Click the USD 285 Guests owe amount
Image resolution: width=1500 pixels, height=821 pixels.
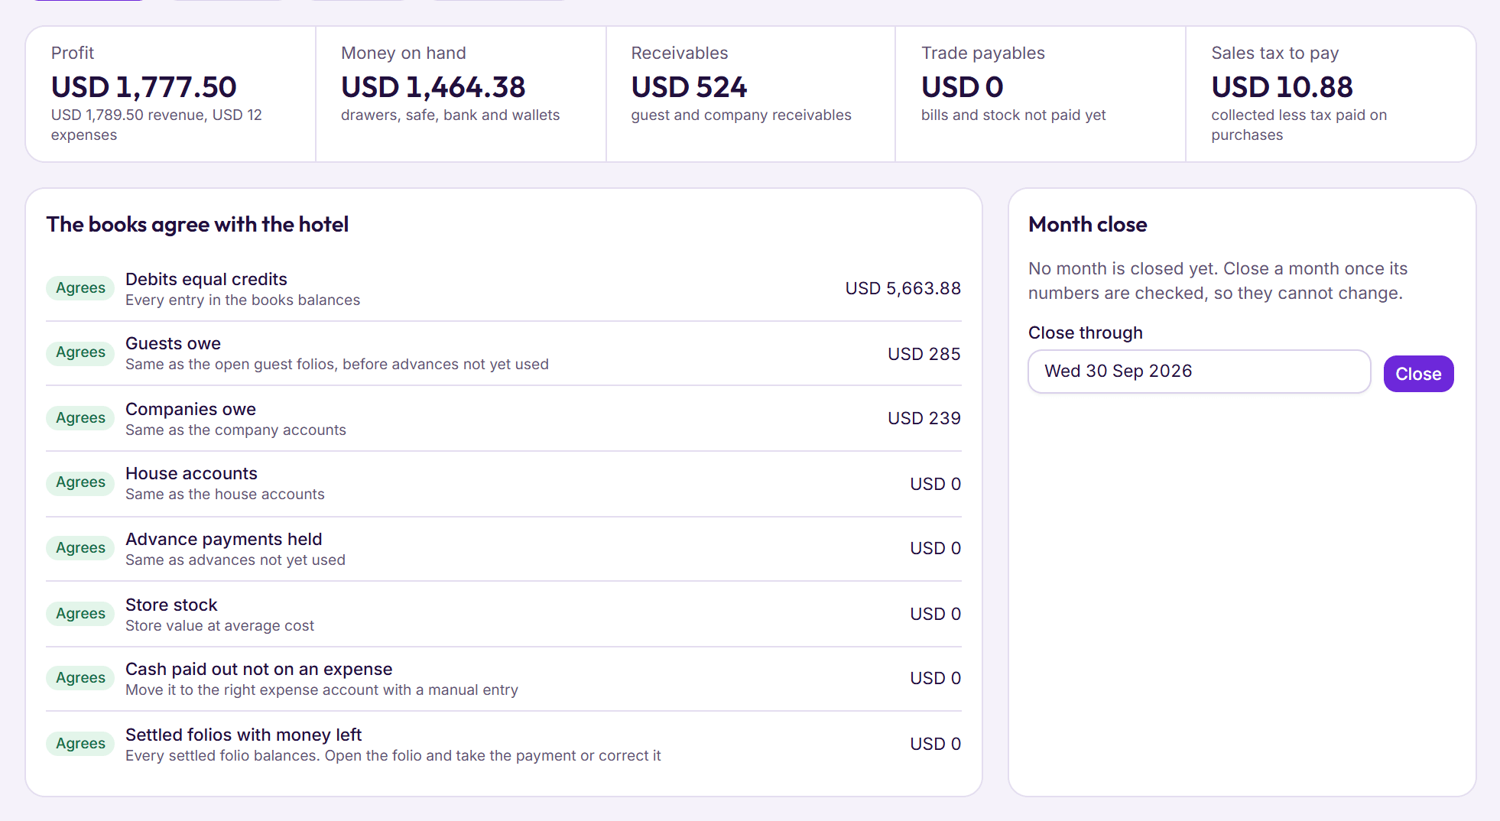924,354
